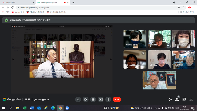Toggle closed captions button

[x=93, y=99]
